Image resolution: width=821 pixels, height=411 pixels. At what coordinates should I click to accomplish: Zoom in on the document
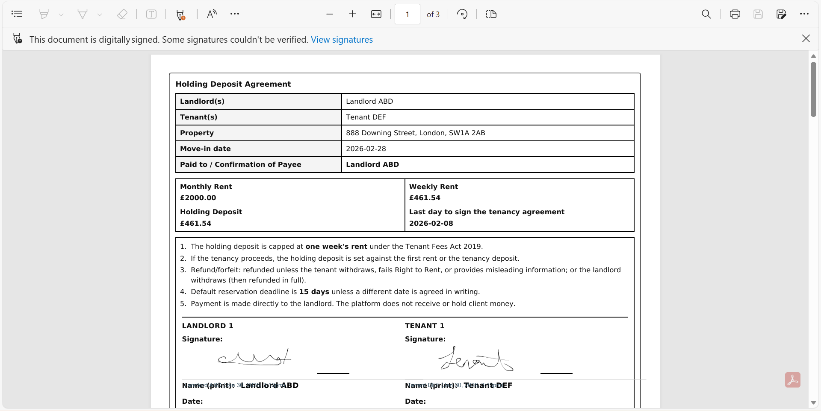(352, 14)
